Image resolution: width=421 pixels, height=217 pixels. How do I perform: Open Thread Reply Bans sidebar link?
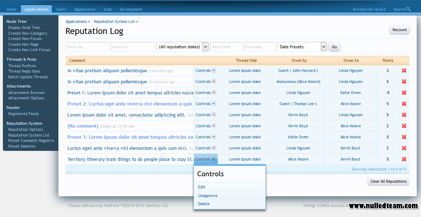[x=24, y=71]
